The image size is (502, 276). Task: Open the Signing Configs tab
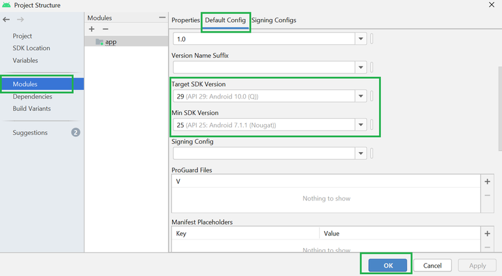tap(274, 20)
